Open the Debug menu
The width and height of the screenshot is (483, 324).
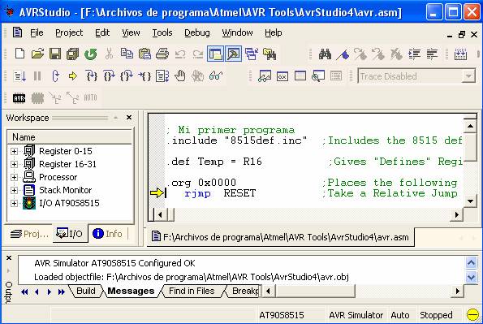(196, 32)
